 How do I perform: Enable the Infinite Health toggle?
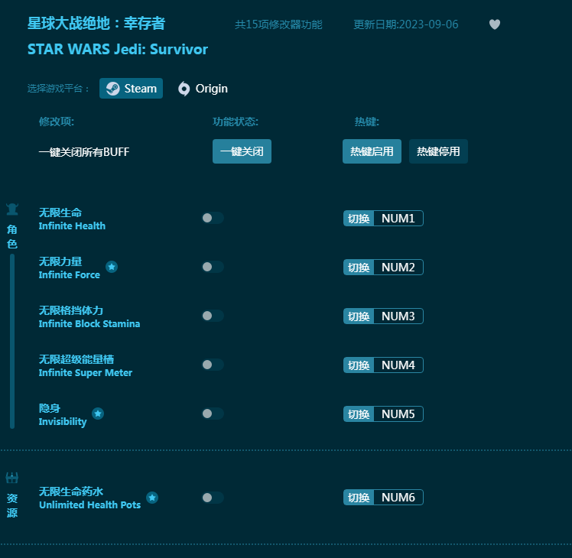click(213, 218)
